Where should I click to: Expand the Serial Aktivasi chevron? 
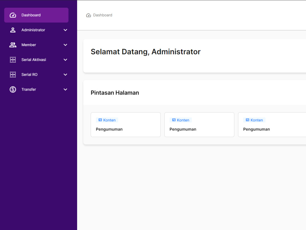65,60
